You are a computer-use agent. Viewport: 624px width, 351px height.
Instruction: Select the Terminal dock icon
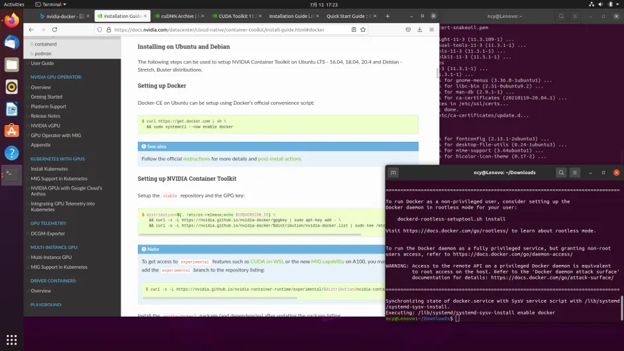(x=11, y=175)
